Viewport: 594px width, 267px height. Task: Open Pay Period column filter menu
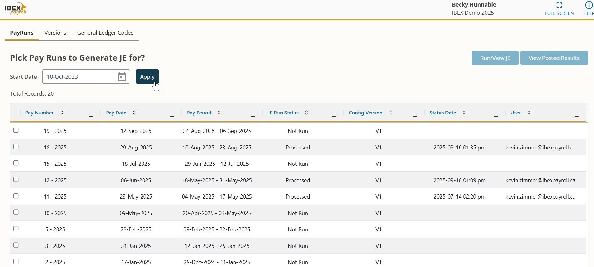(253, 115)
